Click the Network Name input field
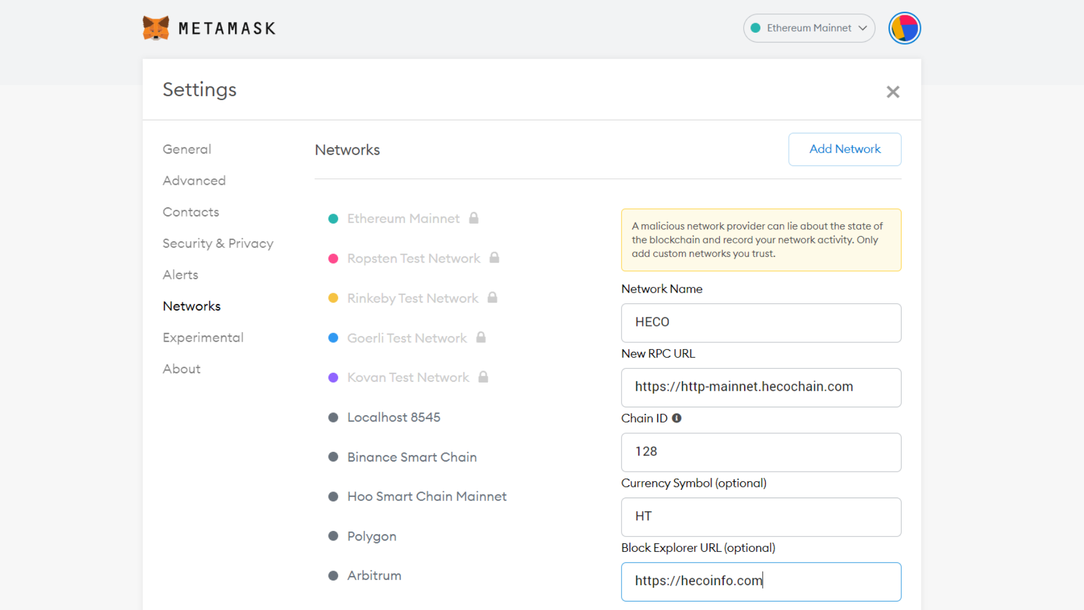1084x610 pixels. point(760,323)
